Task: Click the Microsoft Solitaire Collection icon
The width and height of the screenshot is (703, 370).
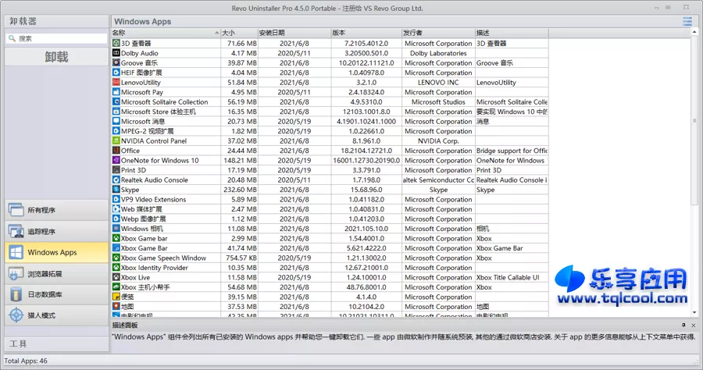Action: coord(116,101)
